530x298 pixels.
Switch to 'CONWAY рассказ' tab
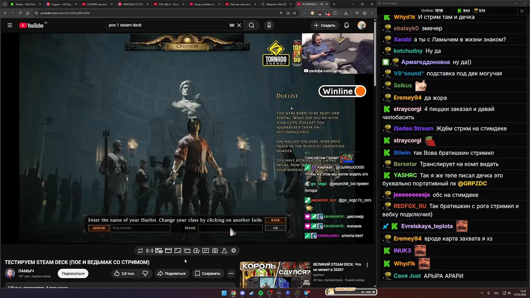[x=96, y=4]
